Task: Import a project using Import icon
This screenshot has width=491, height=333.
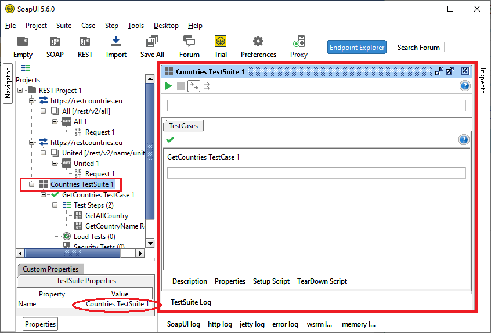Action: click(116, 47)
